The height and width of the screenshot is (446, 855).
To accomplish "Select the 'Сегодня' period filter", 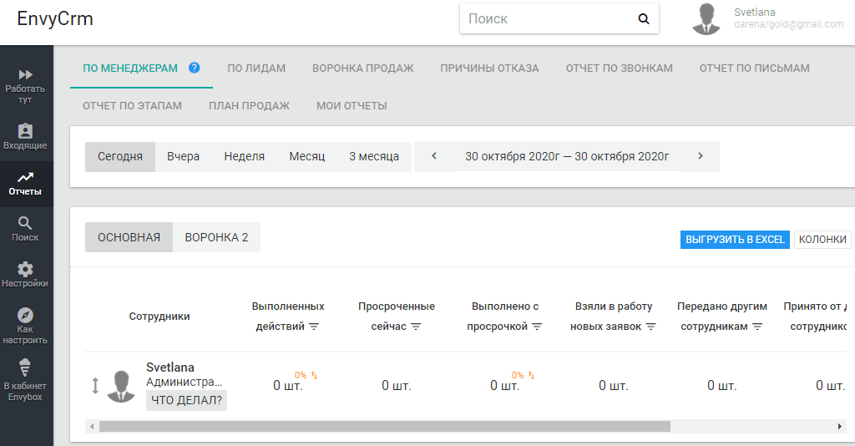I will pyautogui.click(x=120, y=156).
